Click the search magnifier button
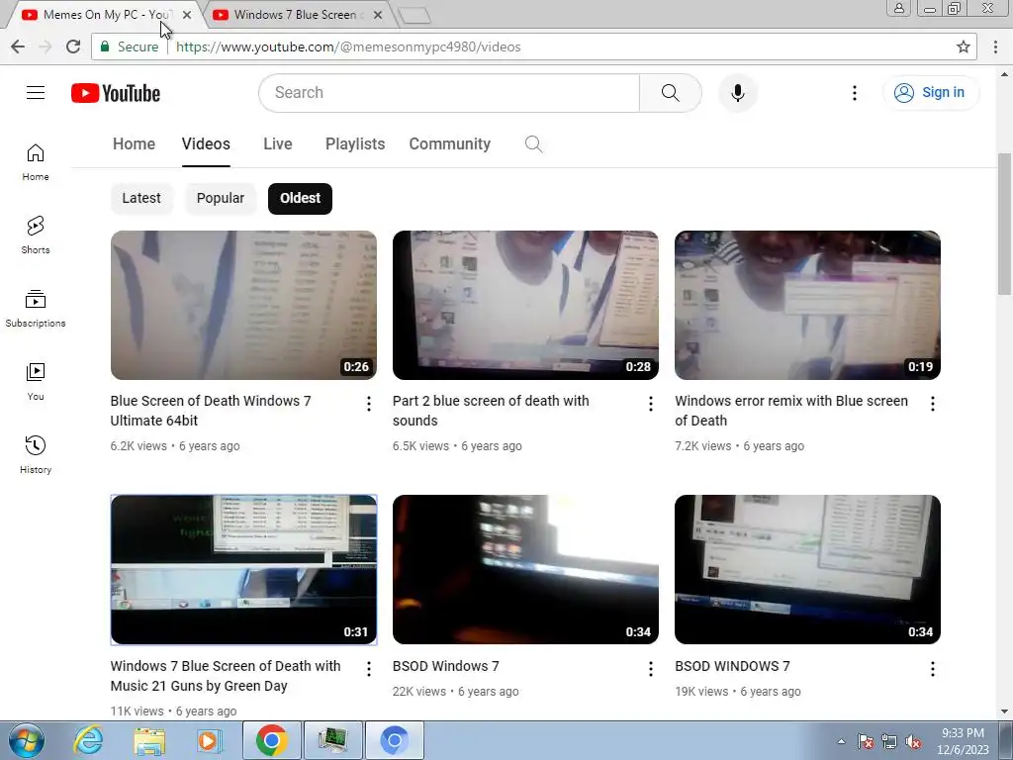The image size is (1013, 760). pos(670,93)
